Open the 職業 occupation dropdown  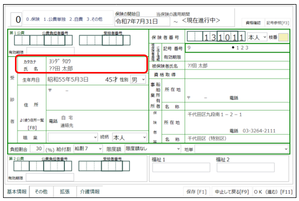point(73,137)
